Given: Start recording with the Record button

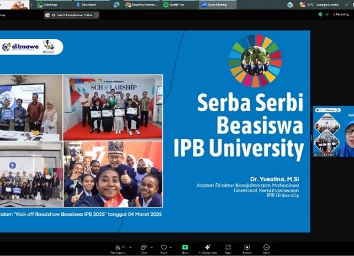Looking at the screenshot, I should (247, 249).
